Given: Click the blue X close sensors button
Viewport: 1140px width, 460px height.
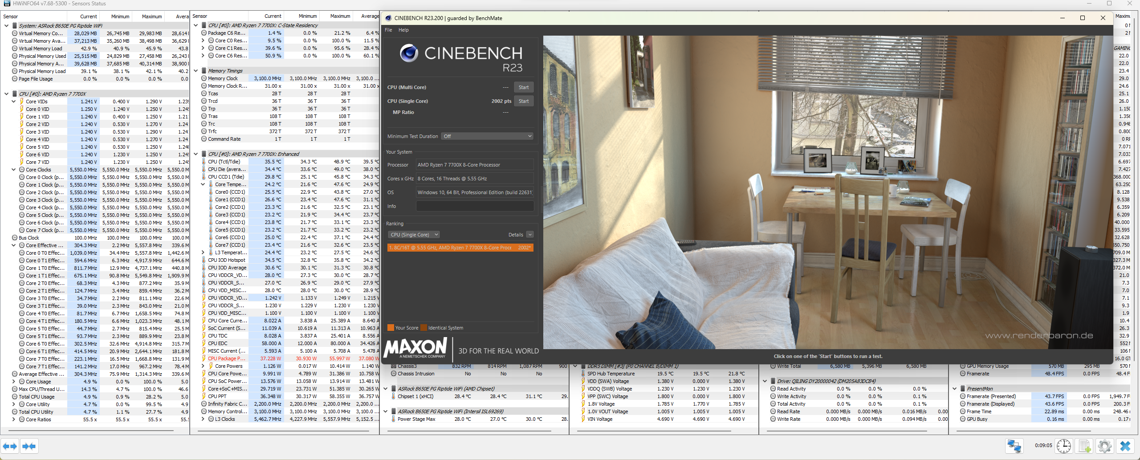Looking at the screenshot, I should [1125, 446].
